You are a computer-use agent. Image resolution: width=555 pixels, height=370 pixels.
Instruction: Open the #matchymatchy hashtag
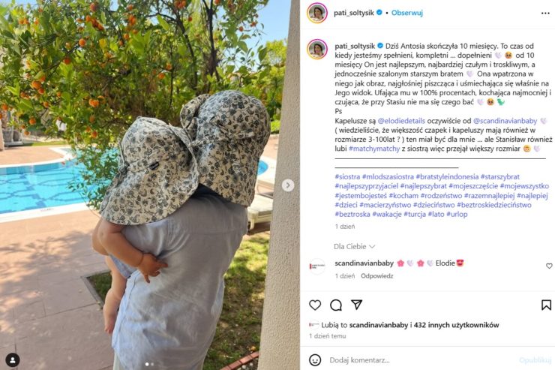[374, 149]
